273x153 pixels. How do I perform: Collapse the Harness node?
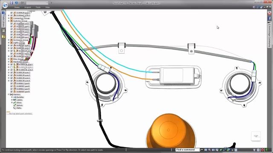tap(9, 94)
